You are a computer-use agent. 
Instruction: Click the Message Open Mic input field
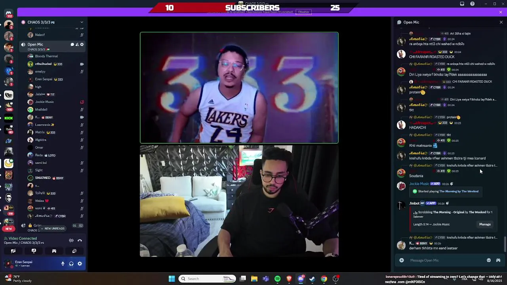(x=446, y=260)
